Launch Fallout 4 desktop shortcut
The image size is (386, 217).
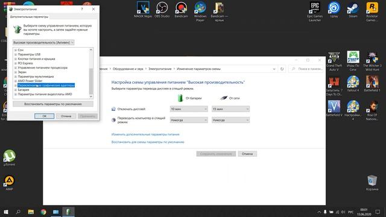[353, 84]
